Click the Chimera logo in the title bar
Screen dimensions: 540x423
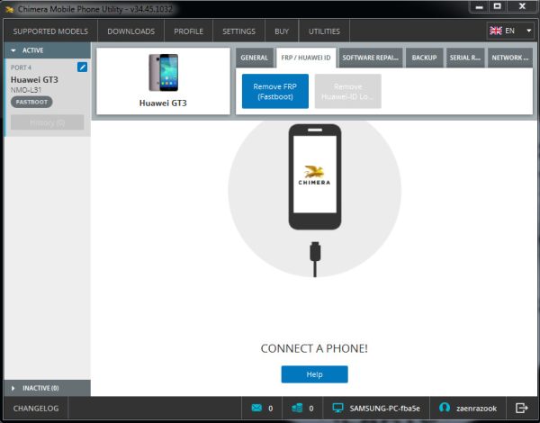coord(9,9)
